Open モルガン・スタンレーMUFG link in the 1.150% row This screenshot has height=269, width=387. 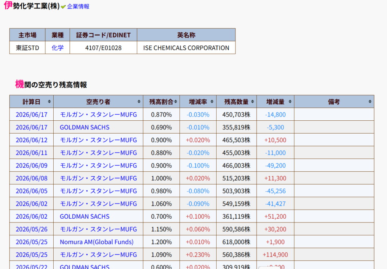click(x=98, y=229)
